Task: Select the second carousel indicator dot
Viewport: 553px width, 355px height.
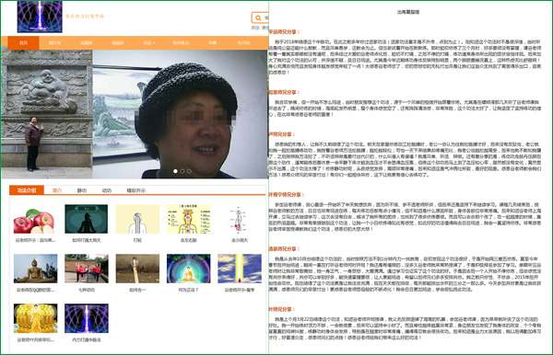Action: pos(182,171)
